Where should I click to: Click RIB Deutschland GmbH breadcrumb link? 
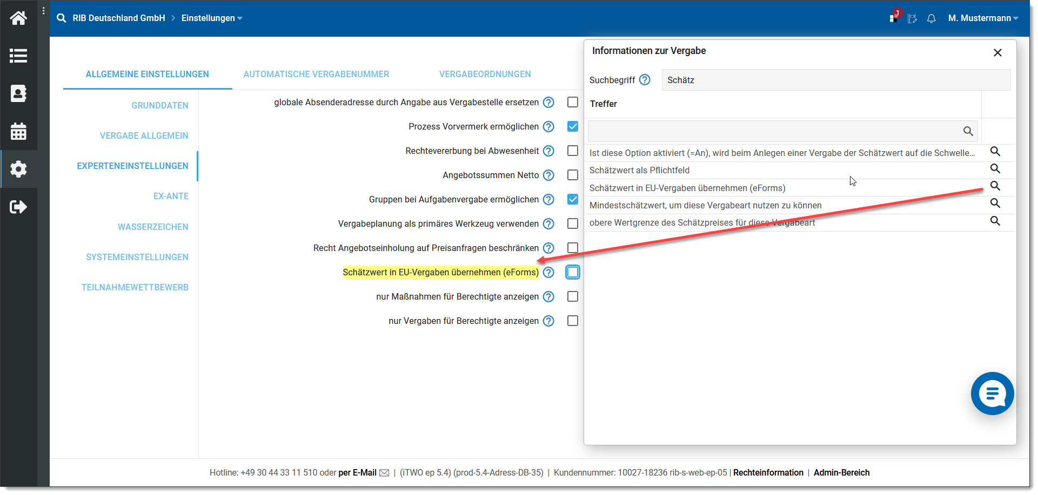tap(119, 18)
